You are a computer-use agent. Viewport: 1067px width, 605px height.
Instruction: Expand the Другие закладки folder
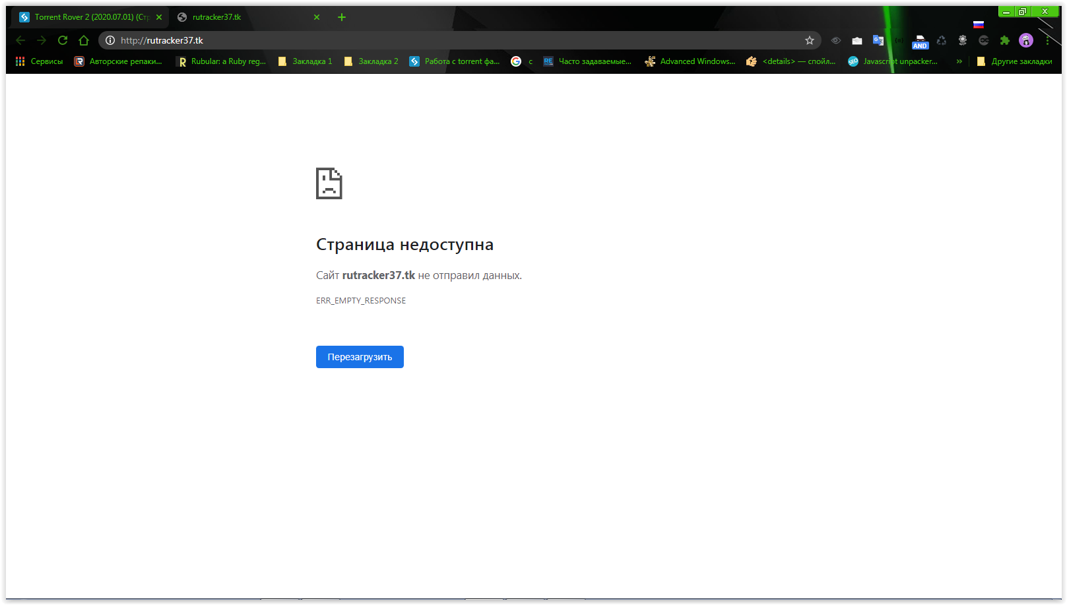pos(1014,61)
